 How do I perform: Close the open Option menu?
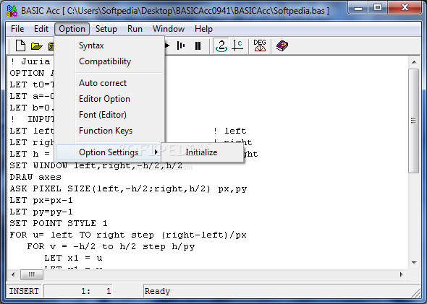pos(72,29)
